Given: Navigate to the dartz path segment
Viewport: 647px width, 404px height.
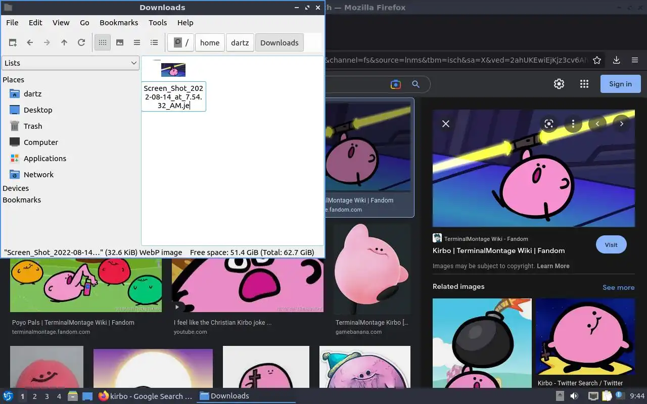Looking at the screenshot, I should [x=240, y=42].
